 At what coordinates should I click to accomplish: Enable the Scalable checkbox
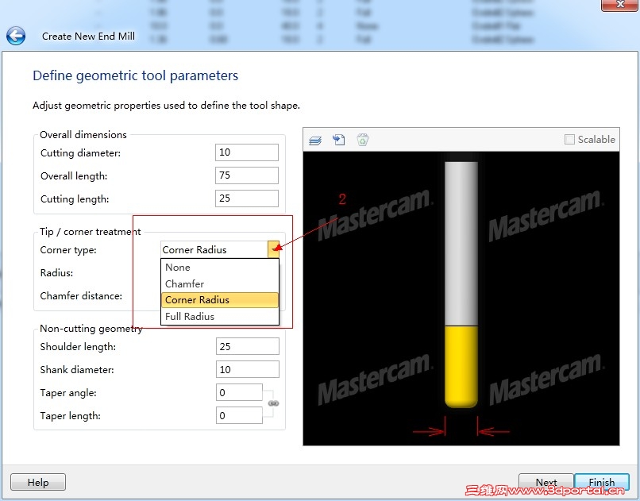(x=569, y=139)
